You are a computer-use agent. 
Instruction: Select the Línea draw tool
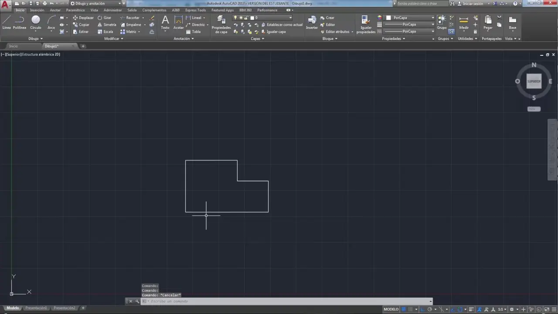7,22
